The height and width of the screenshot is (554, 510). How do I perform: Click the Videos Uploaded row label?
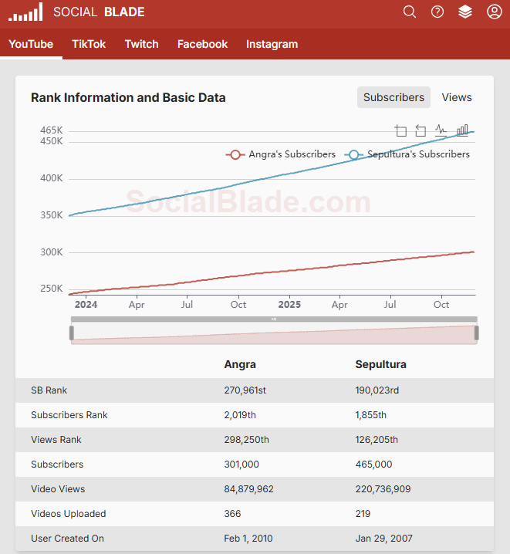(69, 514)
